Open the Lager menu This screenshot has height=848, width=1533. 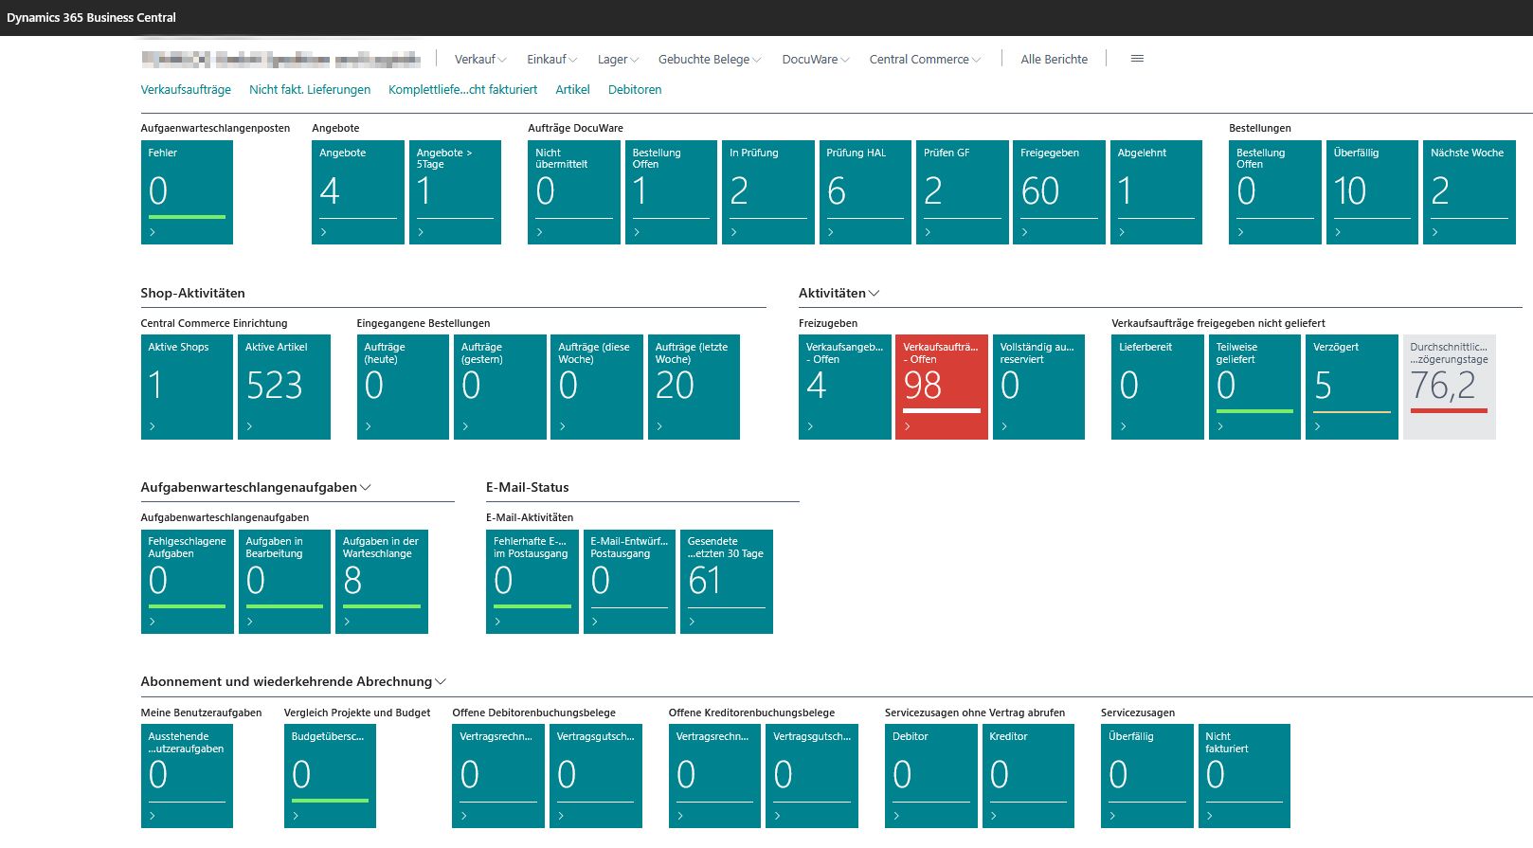click(x=617, y=60)
